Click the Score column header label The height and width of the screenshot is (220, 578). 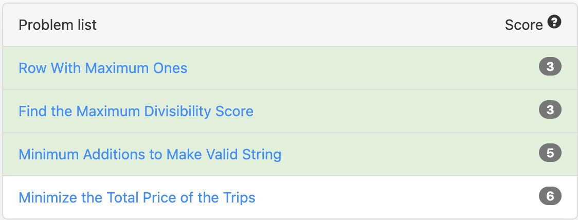[523, 25]
